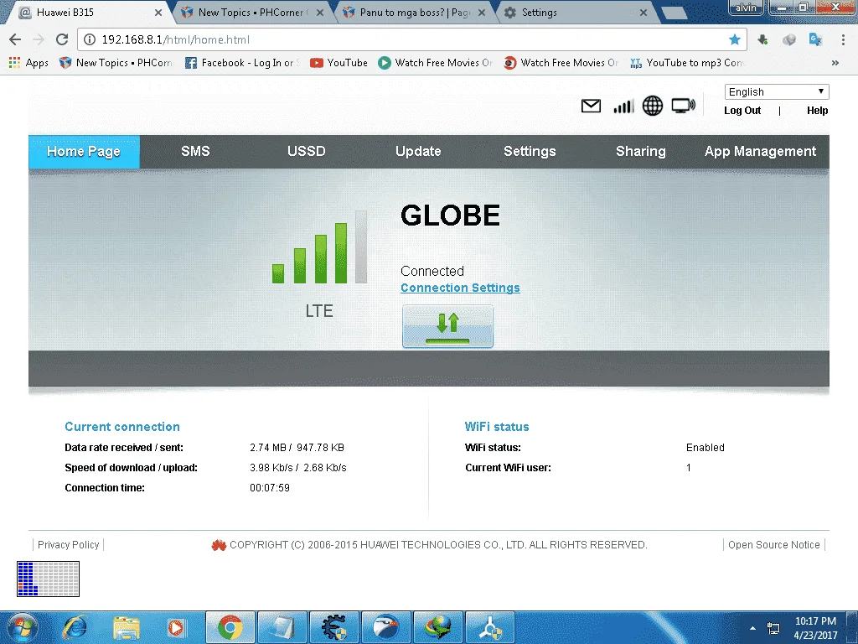This screenshot has width=858, height=644.
Task: Open the App Management menu
Action: pyautogui.click(x=760, y=151)
